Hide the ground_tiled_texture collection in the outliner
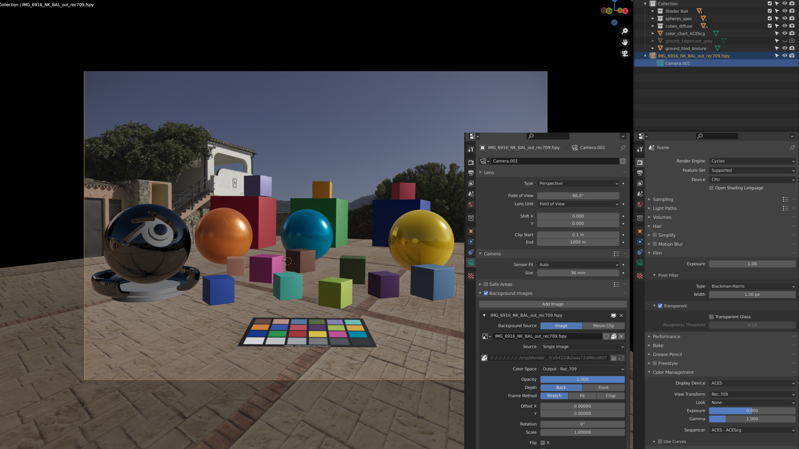Image resolution: width=799 pixels, height=449 pixels. (x=785, y=48)
